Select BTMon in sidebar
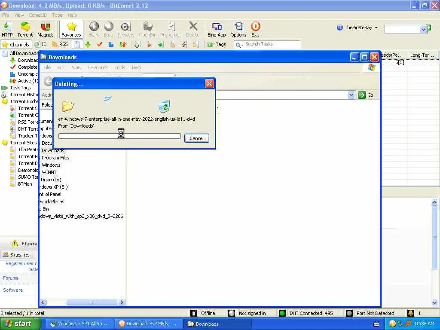 22,184
